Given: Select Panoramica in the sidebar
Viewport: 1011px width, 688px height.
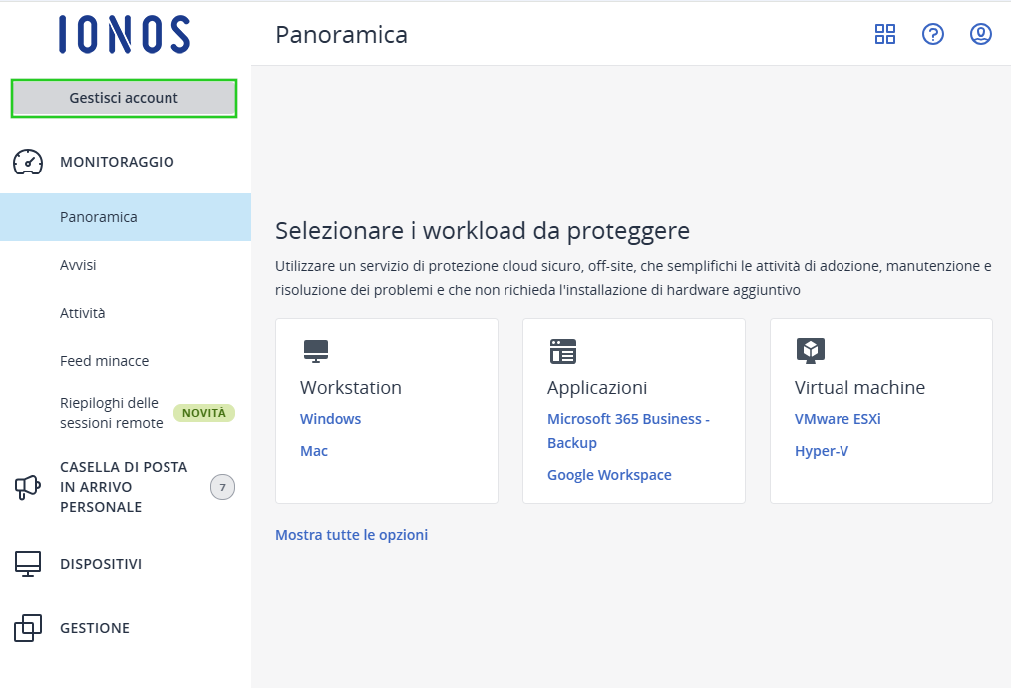Looking at the screenshot, I should (126, 217).
